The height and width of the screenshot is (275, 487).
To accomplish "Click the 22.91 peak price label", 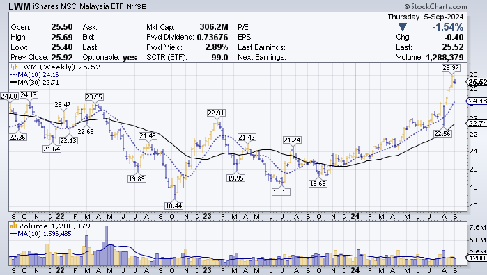I will [x=216, y=112].
